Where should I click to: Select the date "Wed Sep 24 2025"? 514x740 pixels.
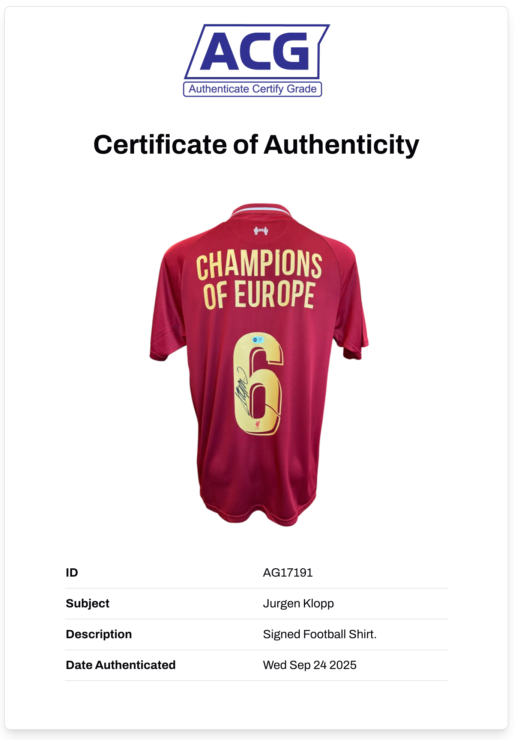(310, 665)
